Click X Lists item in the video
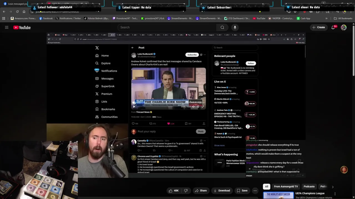This screenshot has width=355, height=199. point(101,101)
